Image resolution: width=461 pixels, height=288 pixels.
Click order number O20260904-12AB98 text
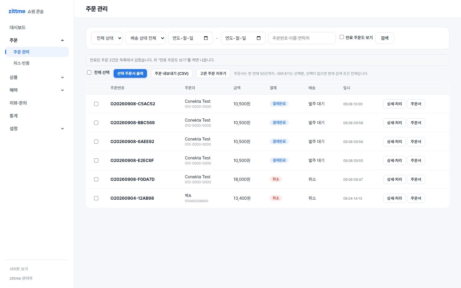(132, 198)
